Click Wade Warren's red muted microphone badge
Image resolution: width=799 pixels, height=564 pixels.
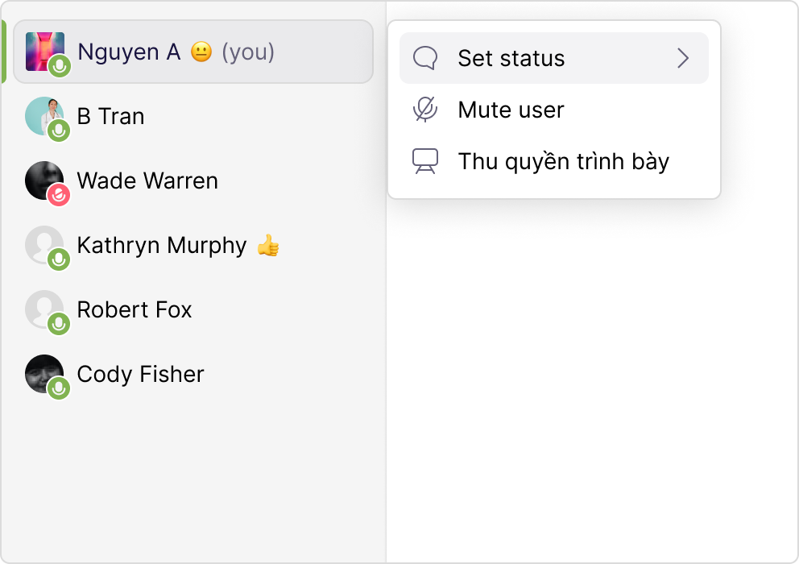59,195
